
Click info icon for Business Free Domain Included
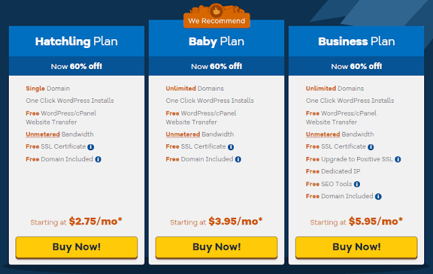[x=378, y=196]
